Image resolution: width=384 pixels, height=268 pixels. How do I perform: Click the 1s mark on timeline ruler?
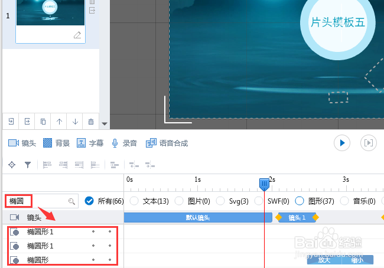[197, 179]
